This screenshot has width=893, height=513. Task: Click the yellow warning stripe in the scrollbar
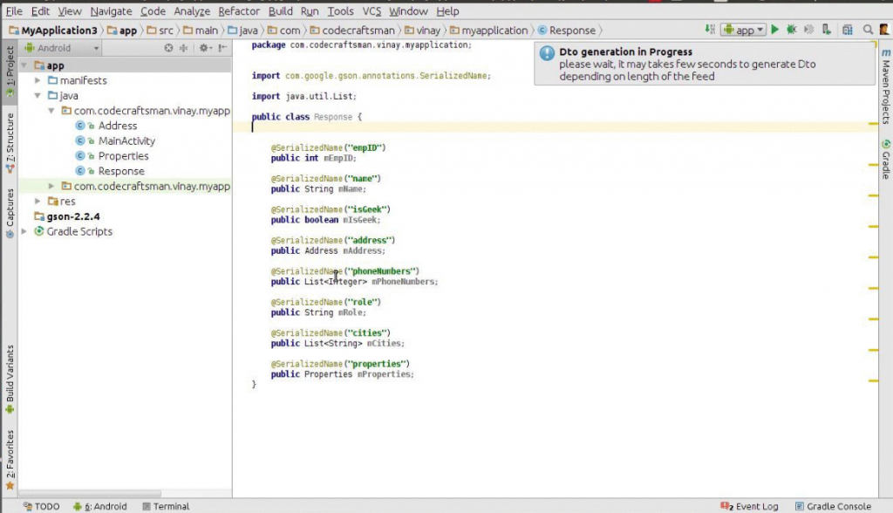(x=871, y=125)
